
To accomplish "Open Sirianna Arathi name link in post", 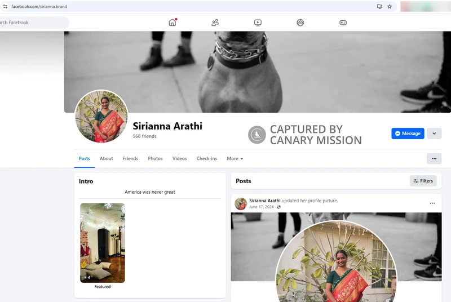I will pyautogui.click(x=264, y=201).
